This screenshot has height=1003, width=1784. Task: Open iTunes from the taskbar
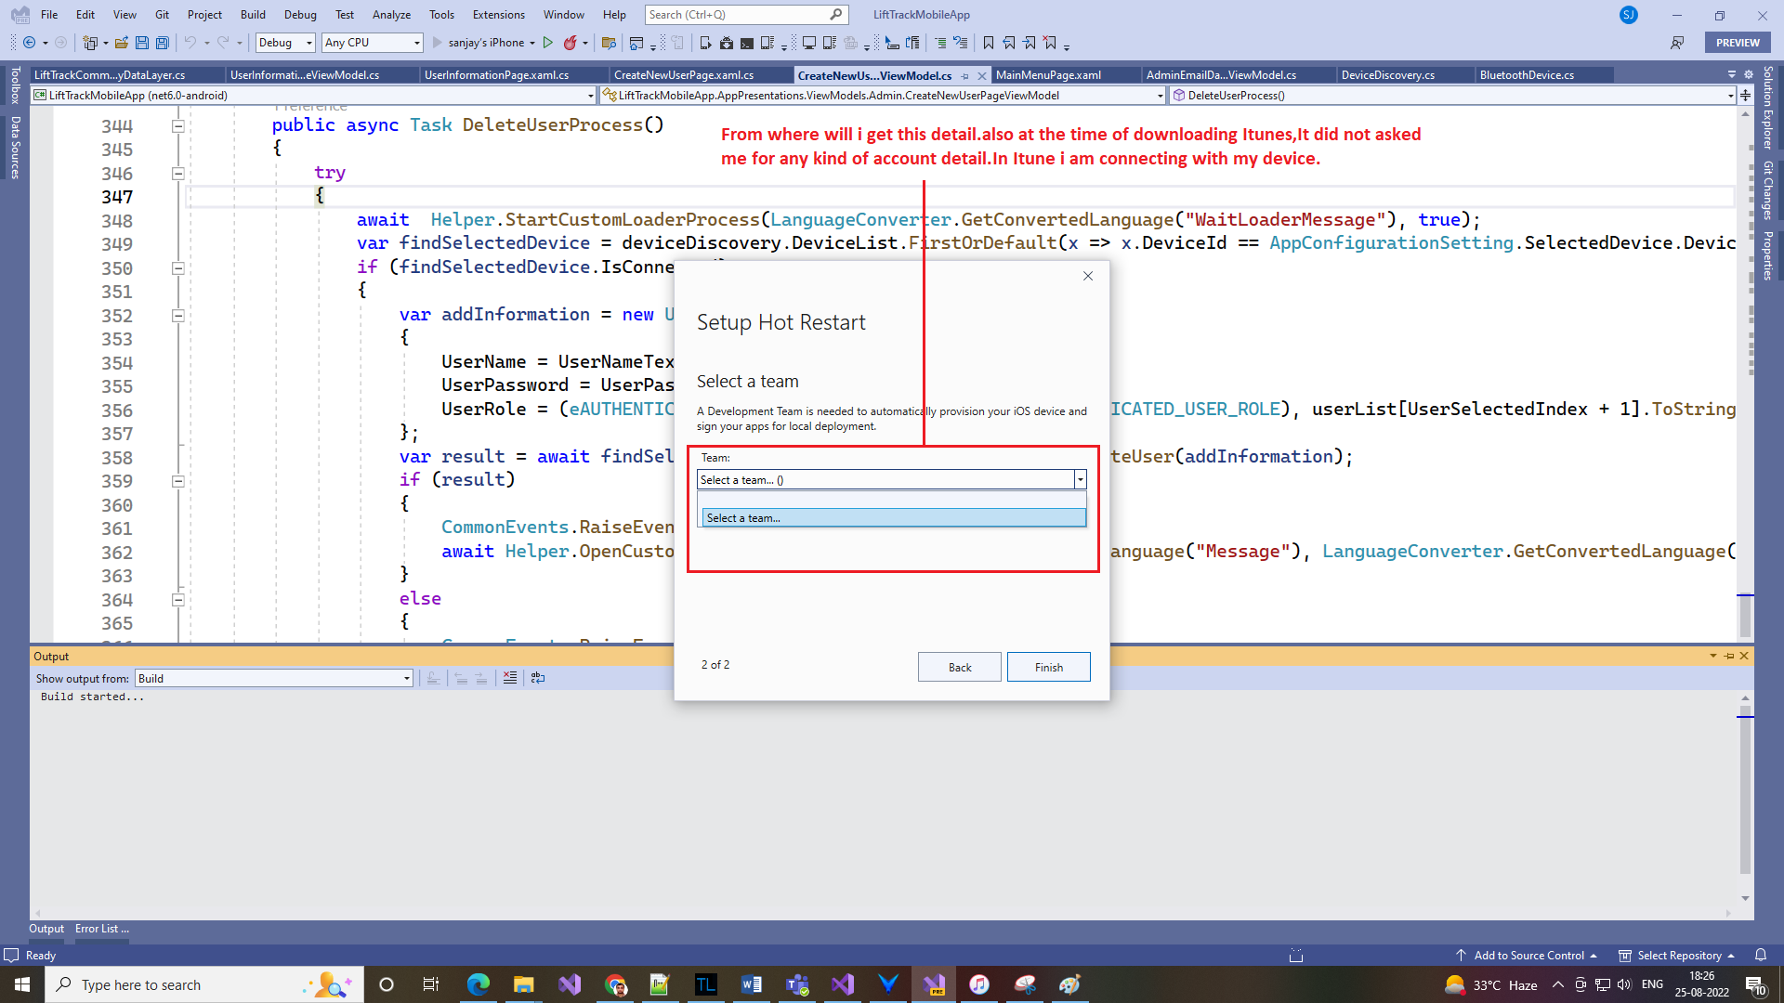click(979, 984)
